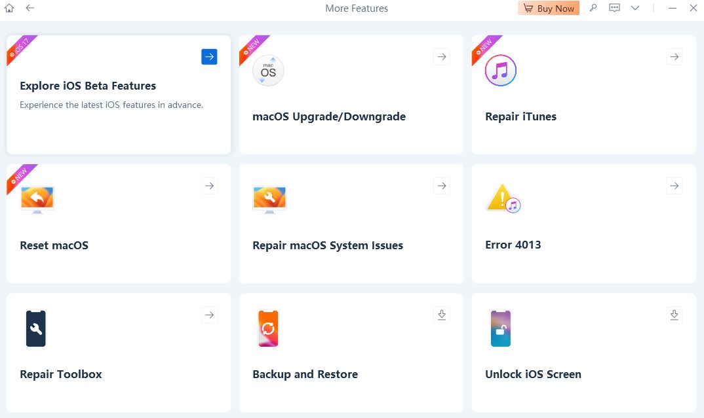Close the application window

pos(694,8)
